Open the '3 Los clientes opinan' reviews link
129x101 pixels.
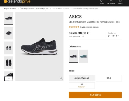coord(89,27)
